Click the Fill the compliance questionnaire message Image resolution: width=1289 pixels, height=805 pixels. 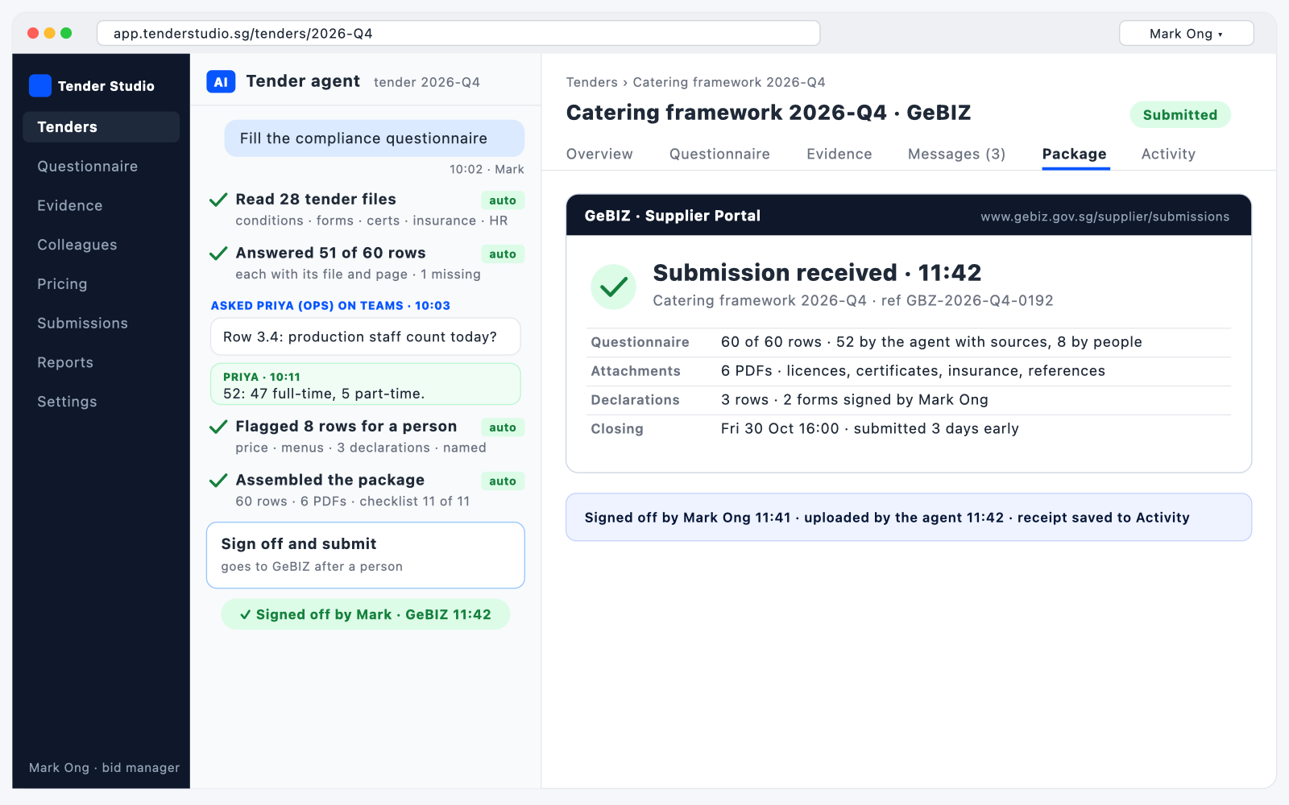375,138
